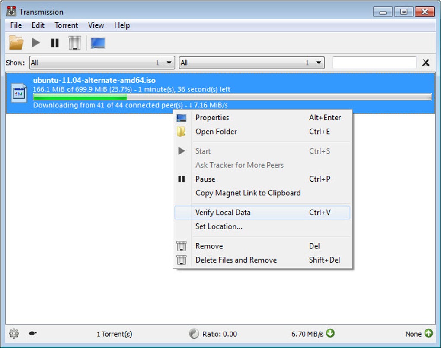Choose Open Folder in the context menu
441x348 pixels.
pyautogui.click(x=262, y=132)
